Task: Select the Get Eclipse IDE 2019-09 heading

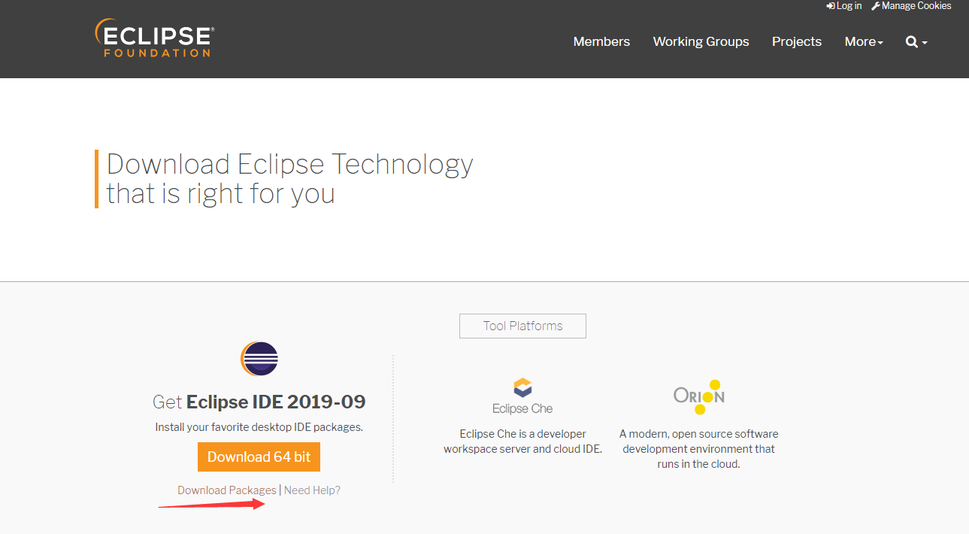Action: (259, 402)
